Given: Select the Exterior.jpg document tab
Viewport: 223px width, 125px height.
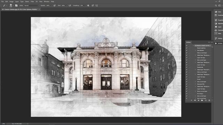Looking at the screenshot, I should point(20,9).
